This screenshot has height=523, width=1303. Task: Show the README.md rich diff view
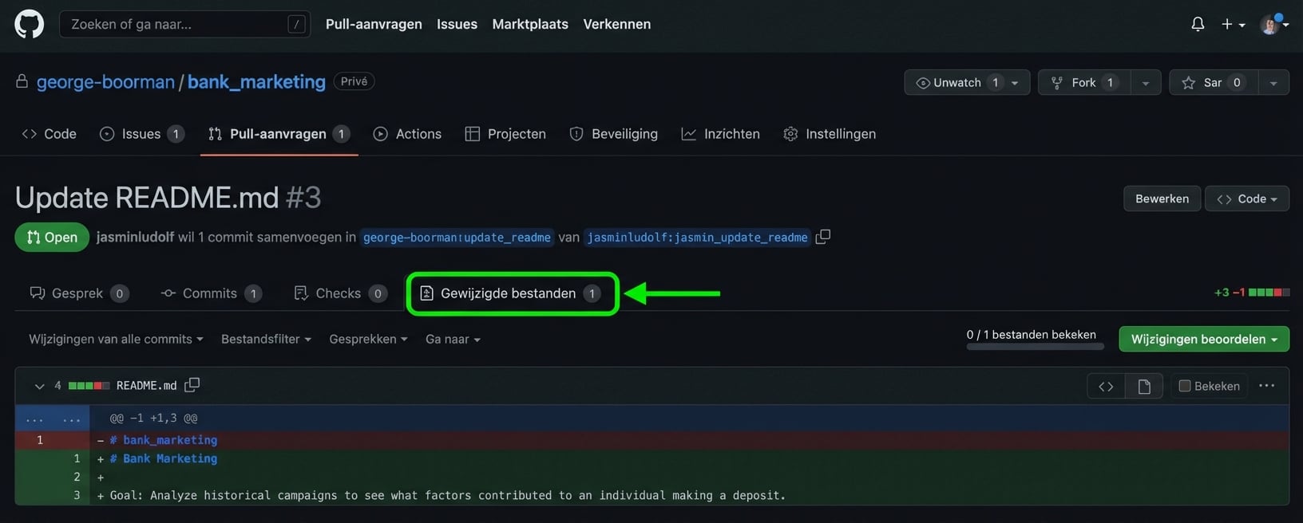[1144, 386]
